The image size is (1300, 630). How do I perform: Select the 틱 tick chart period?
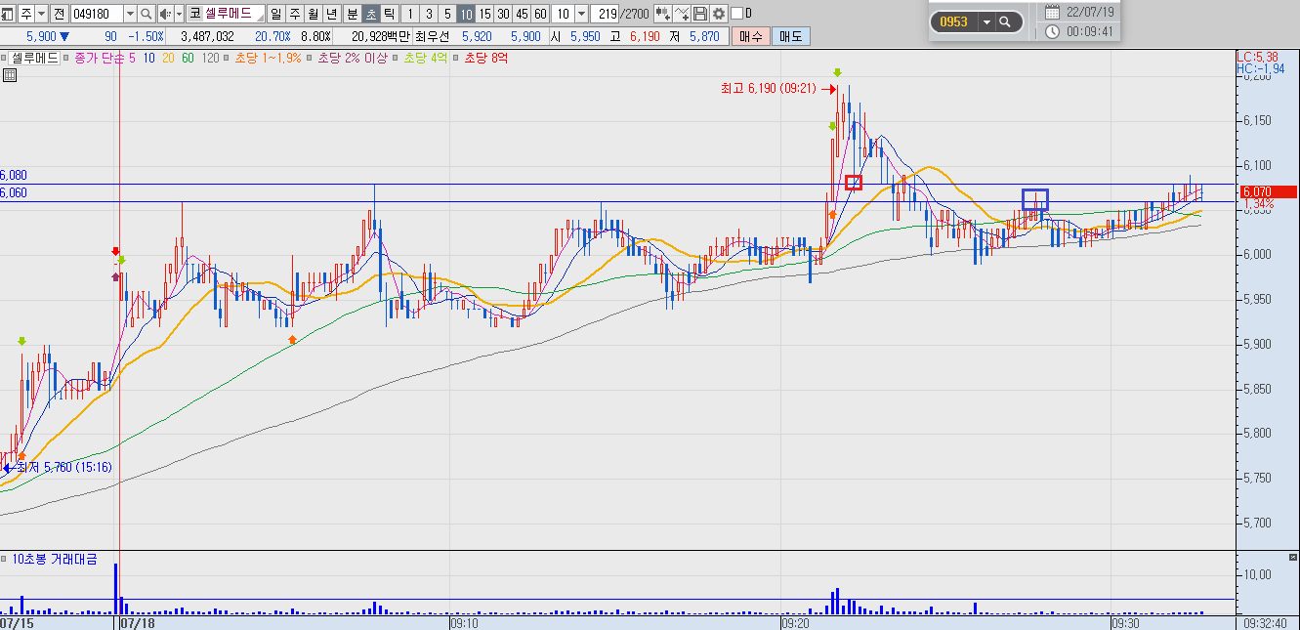(390, 14)
